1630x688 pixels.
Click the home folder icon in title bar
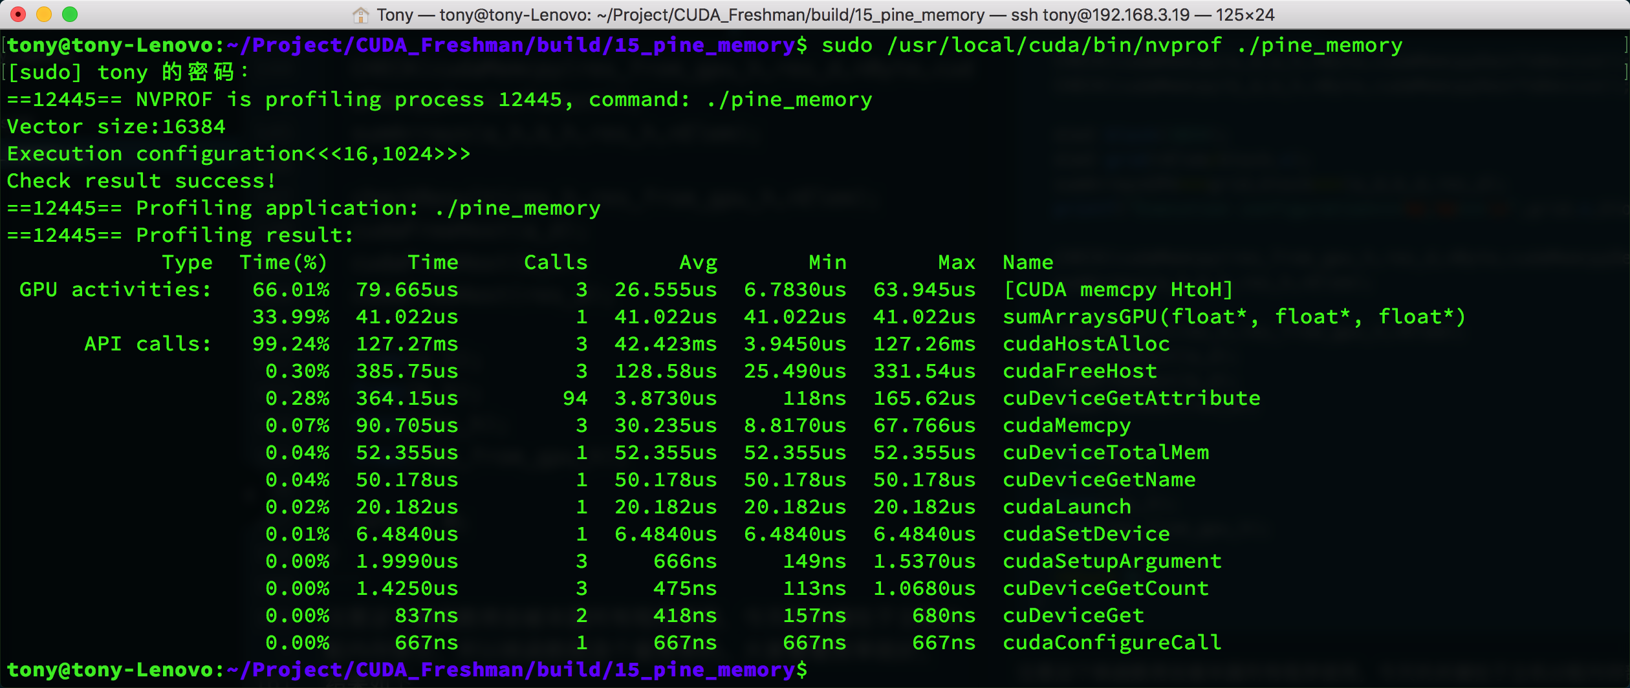[x=360, y=14]
